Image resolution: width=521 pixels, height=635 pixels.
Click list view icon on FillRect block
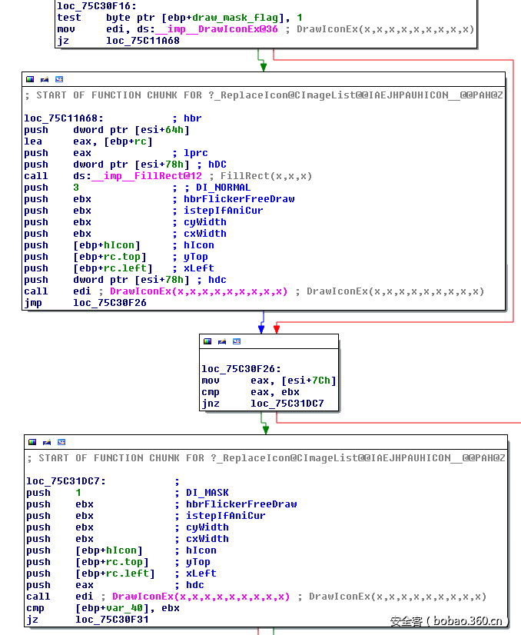[59, 79]
